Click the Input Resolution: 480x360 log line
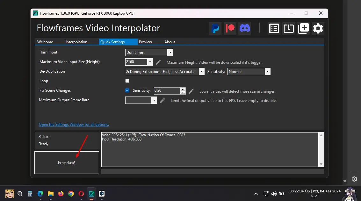 pyautogui.click(x=122, y=139)
